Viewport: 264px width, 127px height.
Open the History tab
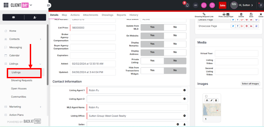pyautogui.click(x=134, y=15)
